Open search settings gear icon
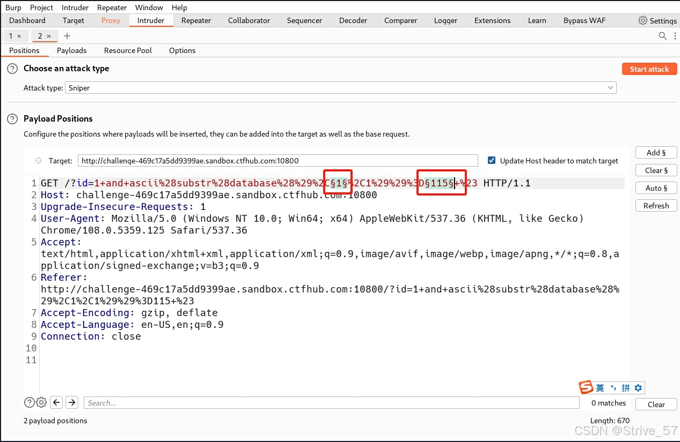 click(41, 402)
